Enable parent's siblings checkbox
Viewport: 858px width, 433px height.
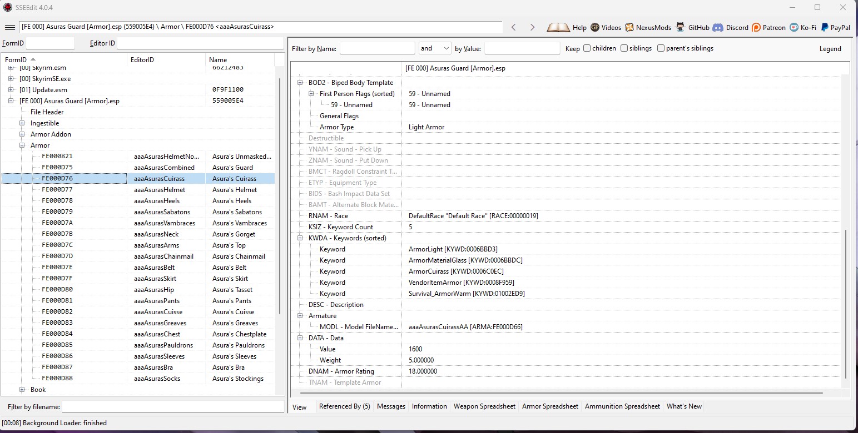661,48
